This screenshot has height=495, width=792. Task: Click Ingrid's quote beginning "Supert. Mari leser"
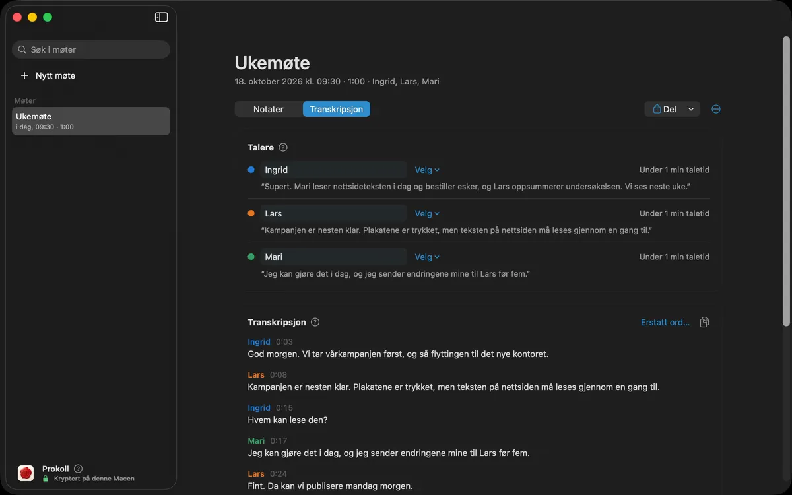click(476, 187)
